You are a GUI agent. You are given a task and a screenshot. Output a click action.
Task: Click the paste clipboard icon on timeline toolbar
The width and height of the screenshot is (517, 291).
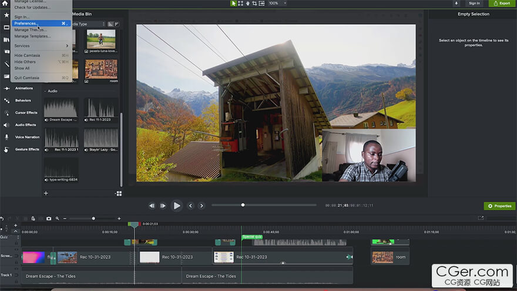click(33, 219)
